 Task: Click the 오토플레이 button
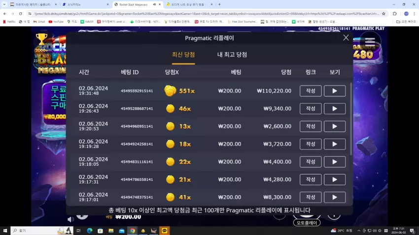tap(307, 223)
